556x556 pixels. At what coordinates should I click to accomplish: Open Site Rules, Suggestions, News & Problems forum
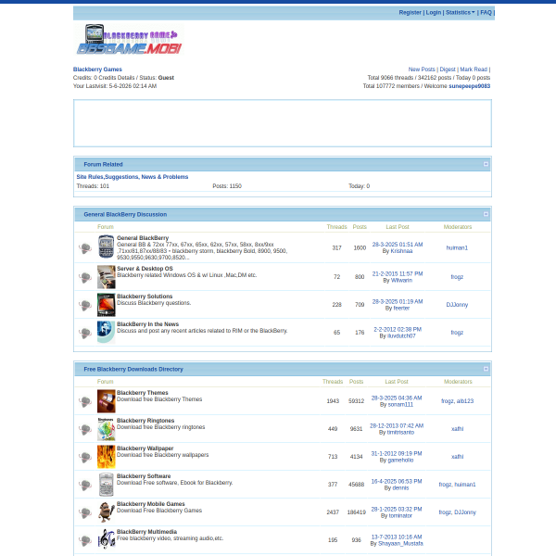click(x=132, y=177)
